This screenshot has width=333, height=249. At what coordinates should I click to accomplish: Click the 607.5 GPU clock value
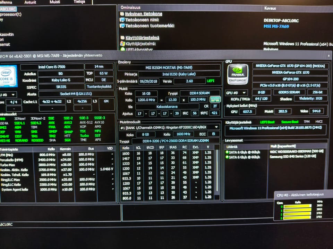coord(247,112)
